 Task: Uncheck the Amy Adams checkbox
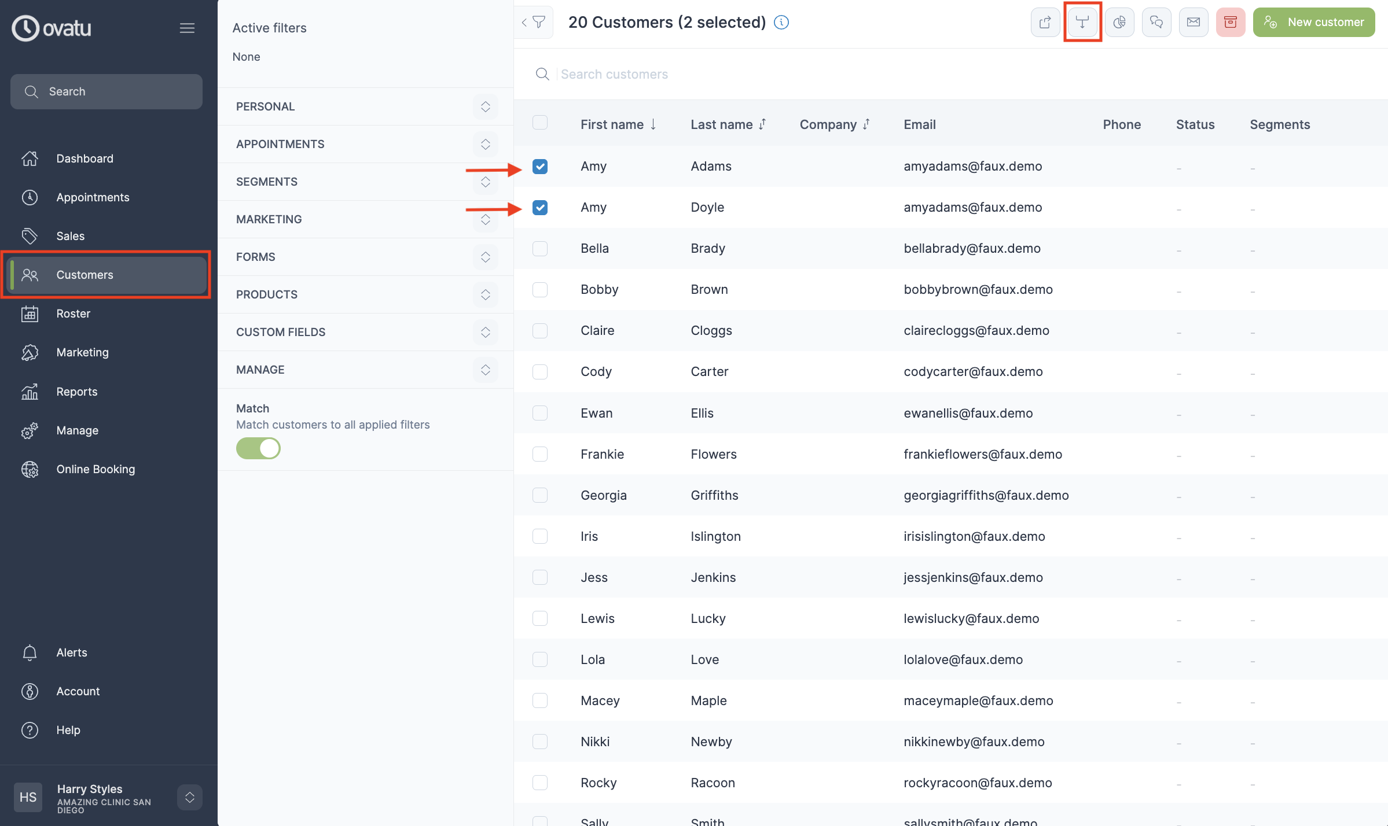coord(540,167)
